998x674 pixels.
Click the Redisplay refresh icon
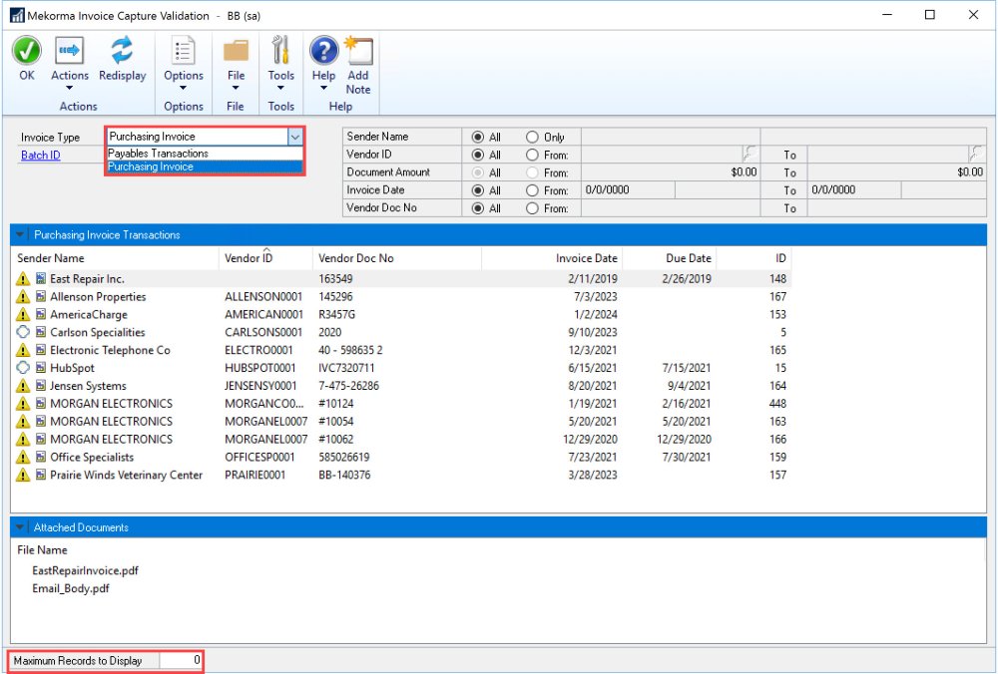pyautogui.click(x=122, y=51)
